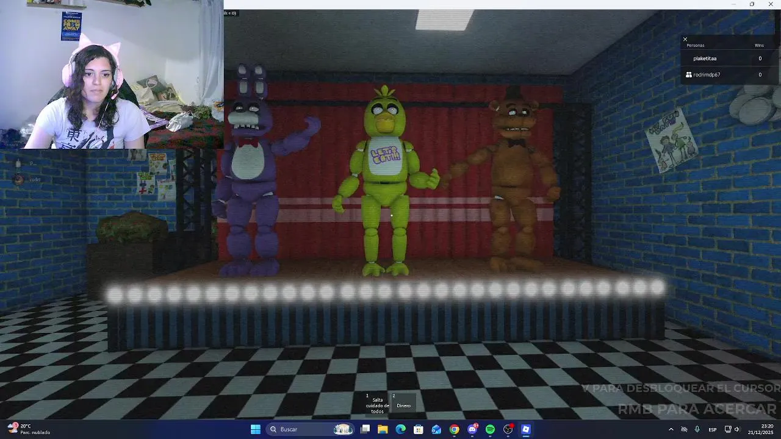Maximize the Roblox window
The image size is (781, 439).
752,4
